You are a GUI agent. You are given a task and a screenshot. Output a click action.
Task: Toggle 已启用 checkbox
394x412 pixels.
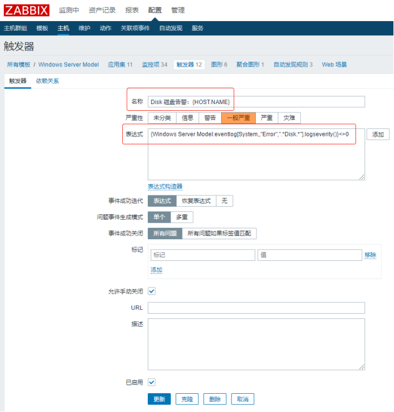pyautogui.click(x=152, y=382)
